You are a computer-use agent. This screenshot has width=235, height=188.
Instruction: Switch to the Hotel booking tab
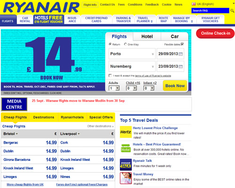click(x=147, y=36)
